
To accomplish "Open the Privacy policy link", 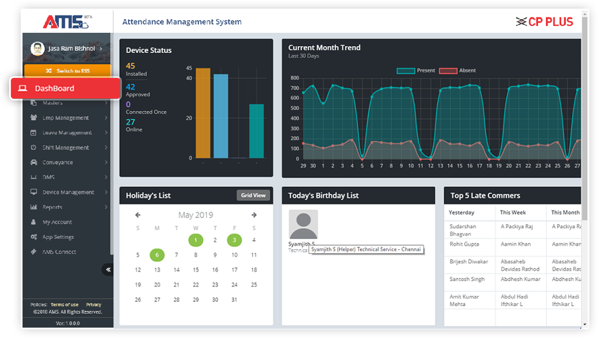I will (x=94, y=305).
